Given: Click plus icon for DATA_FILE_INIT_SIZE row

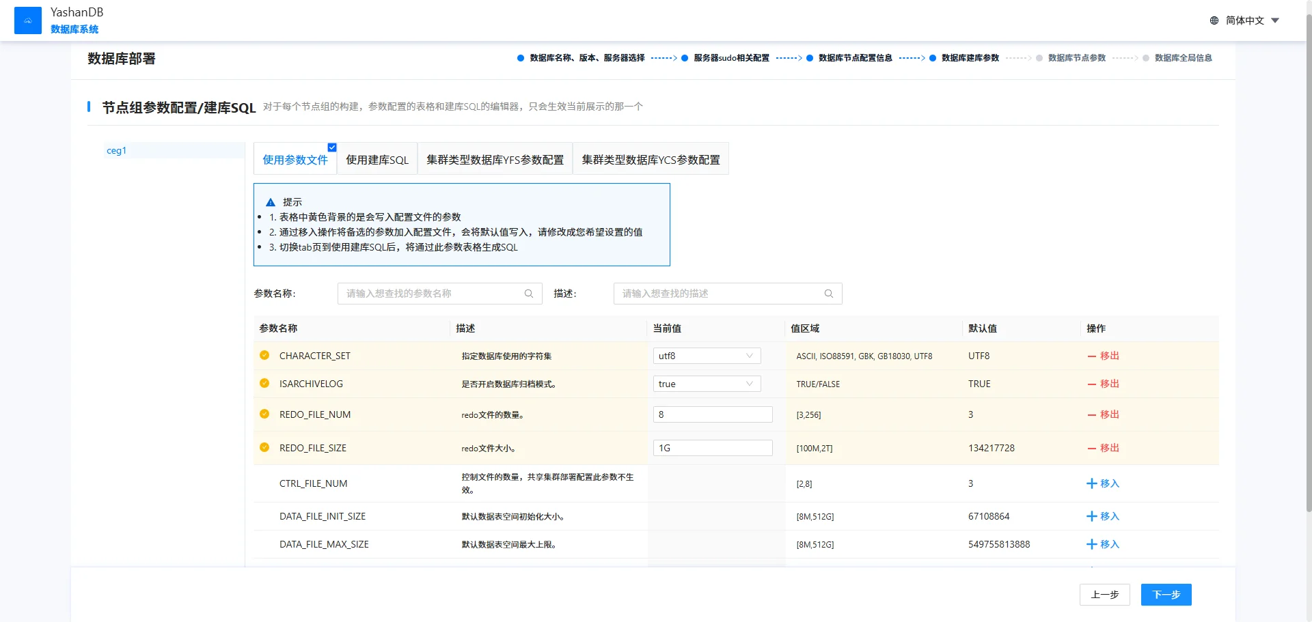Looking at the screenshot, I should 1091,516.
